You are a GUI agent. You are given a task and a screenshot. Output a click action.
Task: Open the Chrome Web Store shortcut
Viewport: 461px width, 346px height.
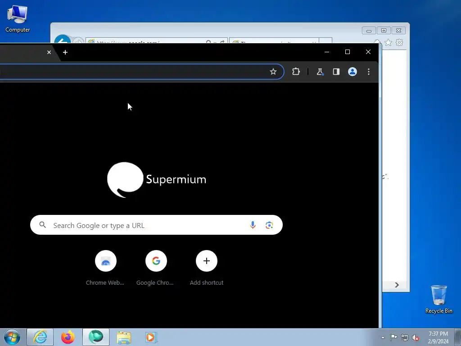[x=105, y=268]
